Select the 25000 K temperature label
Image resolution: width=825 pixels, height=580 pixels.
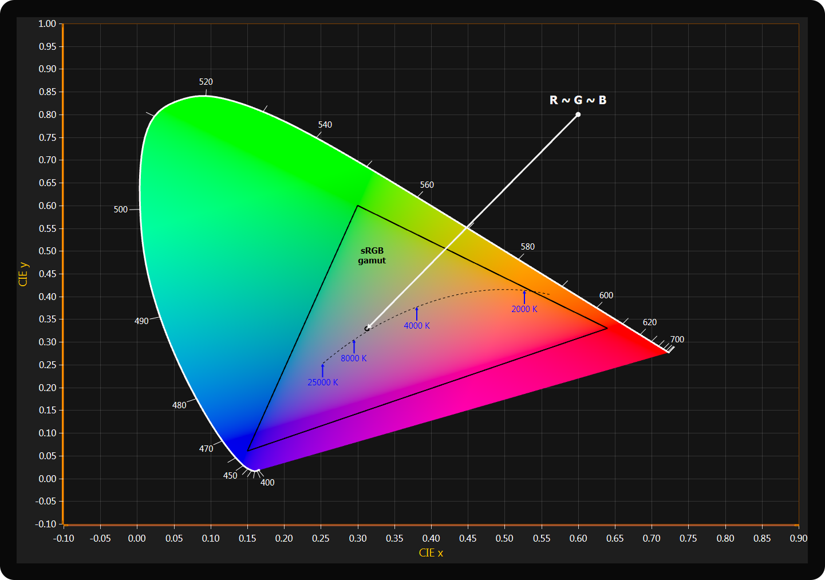pos(322,382)
